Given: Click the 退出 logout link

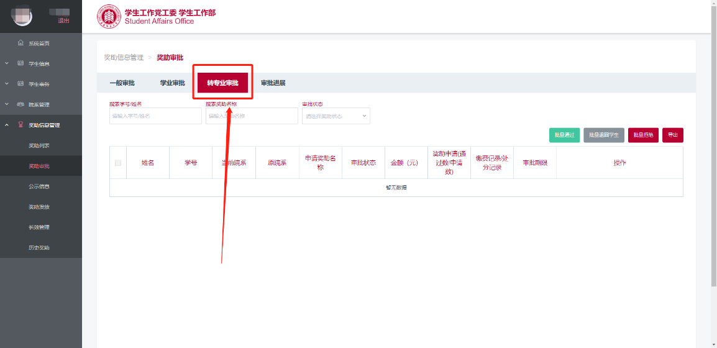Looking at the screenshot, I should [x=63, y=21].
